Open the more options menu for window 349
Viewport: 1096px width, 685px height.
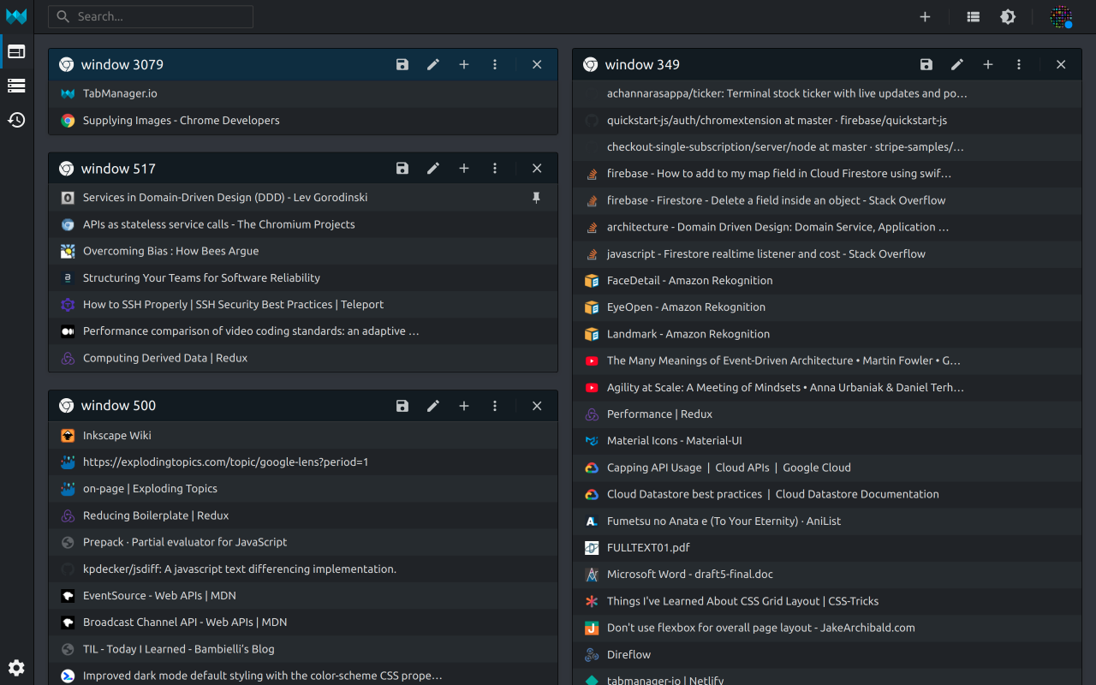pyautogui.click(x=1019, y=64)
